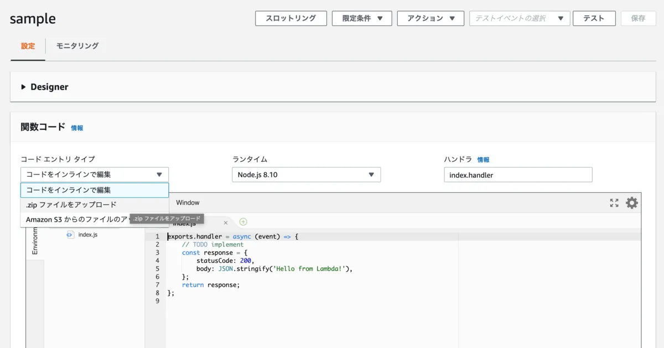Viewport: 664px width, 348px height.
Task: Close the index.js editor tab
Action: [x=225, y=223]
